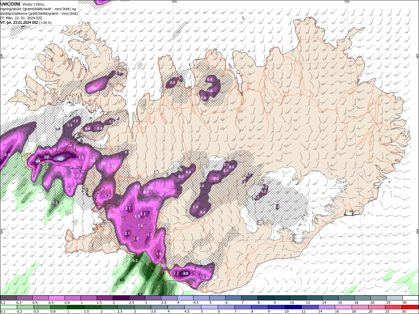This screenshot has width=419, height=314.
Task: Pick the top-row legend swatch starting at 14
Action: [x=330, y=298]
